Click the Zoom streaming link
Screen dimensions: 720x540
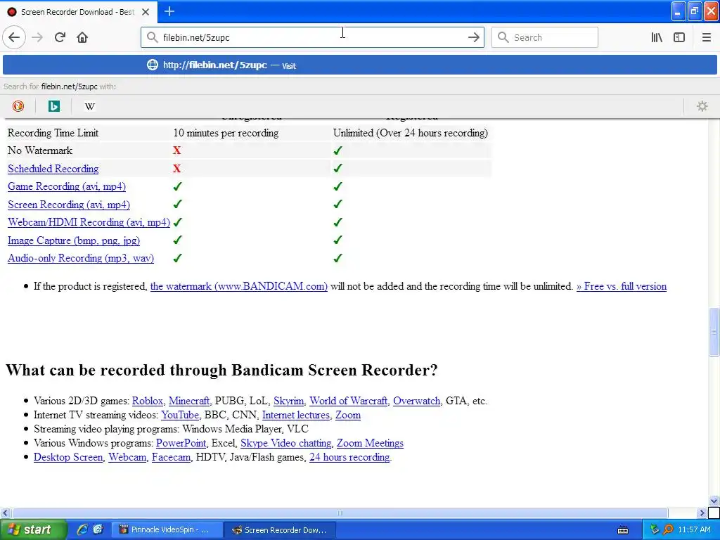(348, 415)
